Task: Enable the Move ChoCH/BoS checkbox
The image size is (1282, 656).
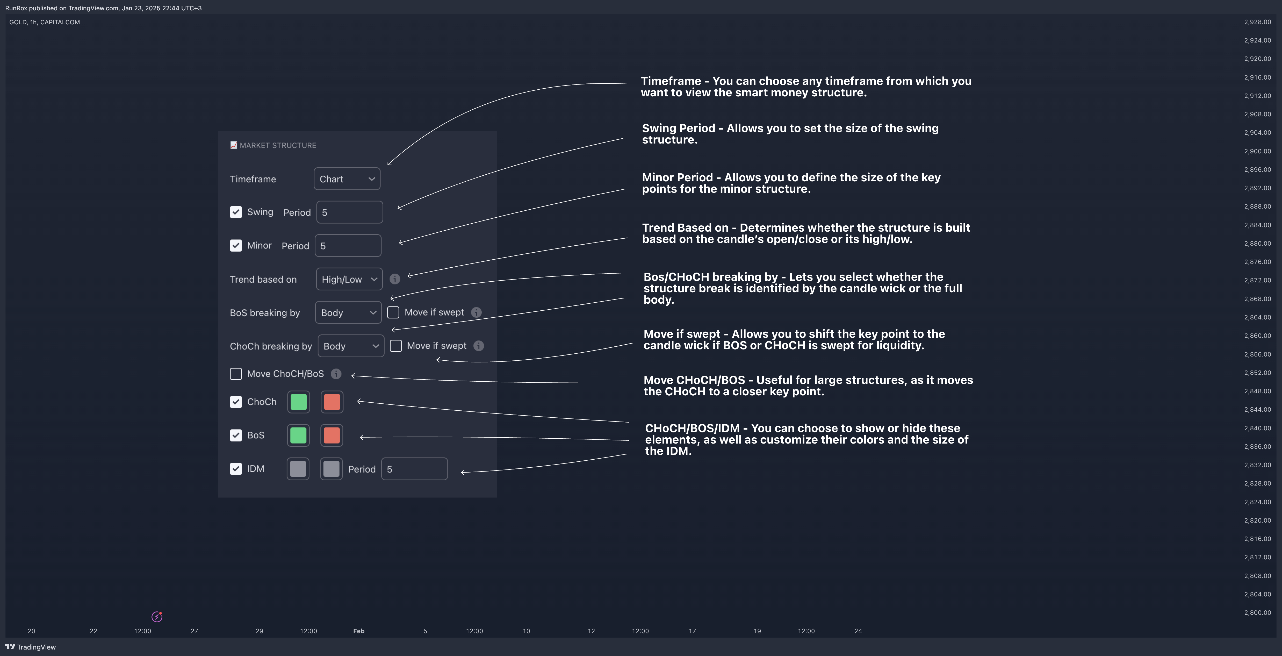Action: [x=236, y=374]
